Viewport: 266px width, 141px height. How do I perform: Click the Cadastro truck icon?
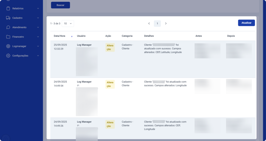tap(8, 18)
